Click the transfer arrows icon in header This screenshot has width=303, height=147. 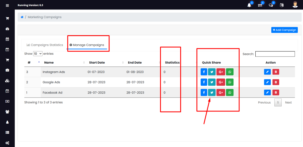coord(260,5)
